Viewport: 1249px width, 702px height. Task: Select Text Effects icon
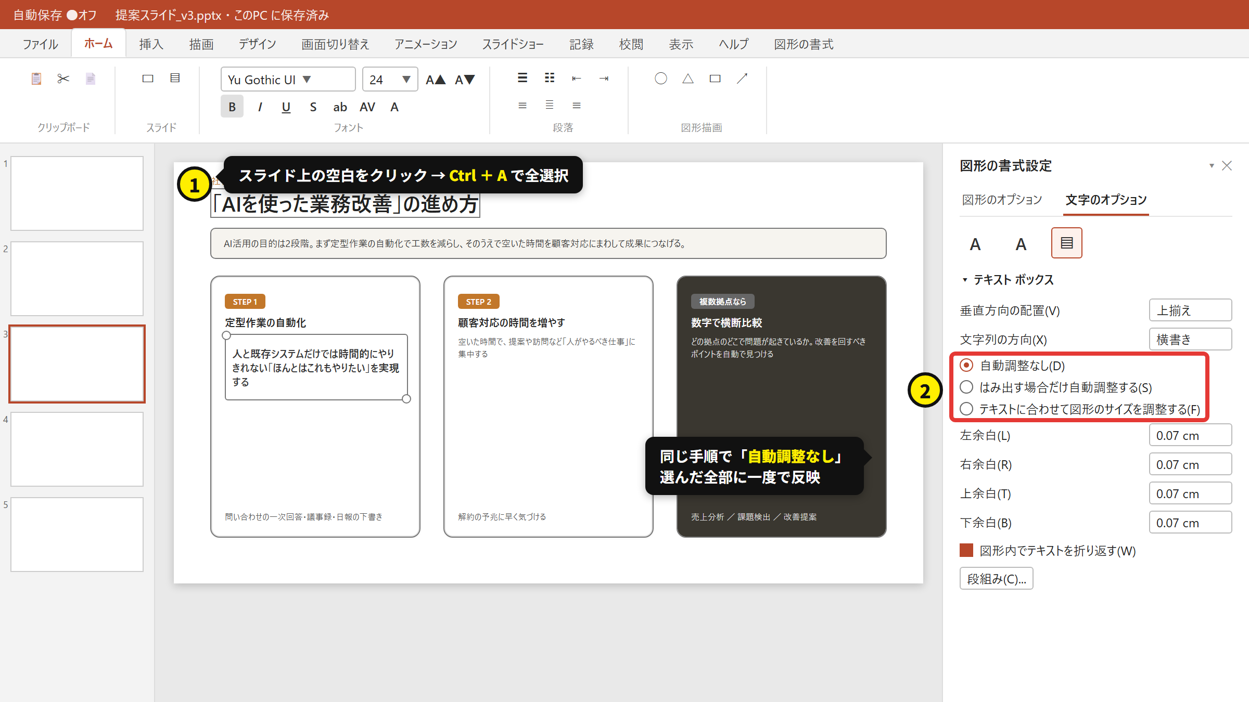(1021, 243)
